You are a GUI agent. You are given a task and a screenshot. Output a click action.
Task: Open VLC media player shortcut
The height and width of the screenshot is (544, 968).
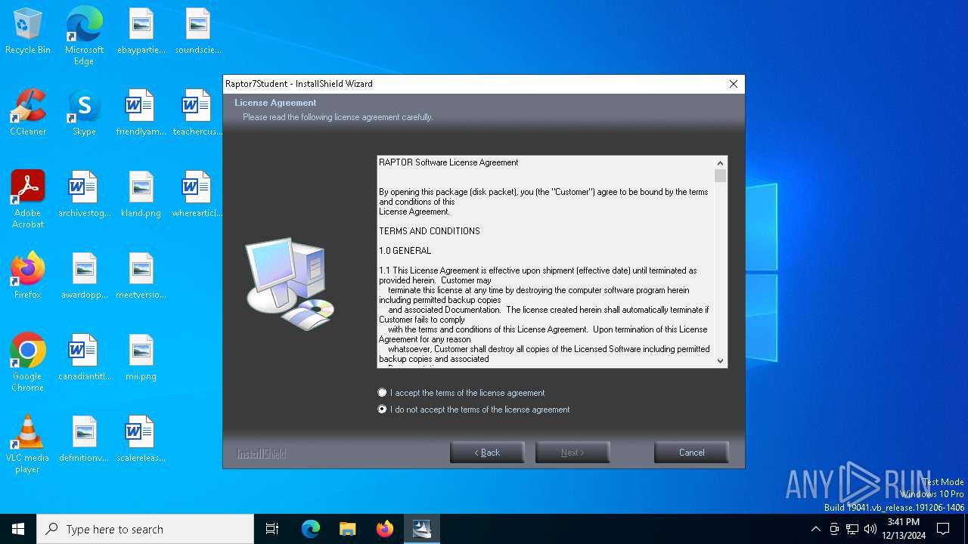(x=28, y=444)
